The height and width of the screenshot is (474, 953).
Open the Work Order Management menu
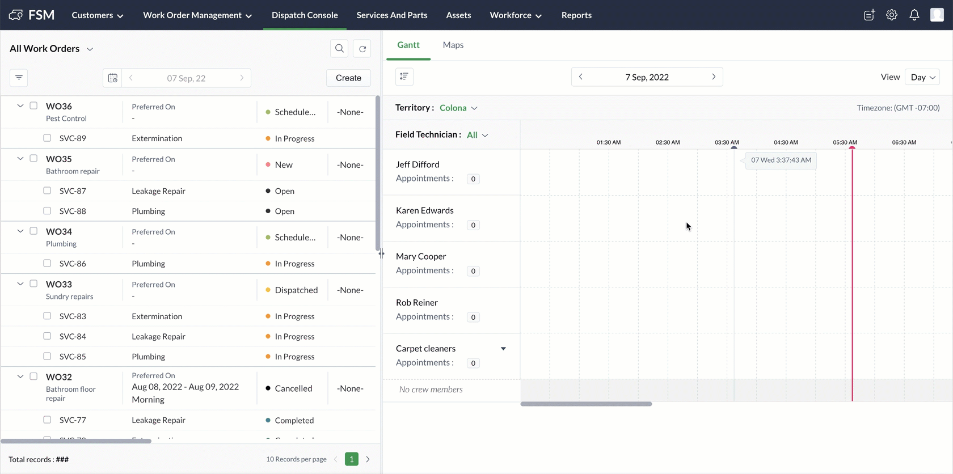[x=197, y=15]
